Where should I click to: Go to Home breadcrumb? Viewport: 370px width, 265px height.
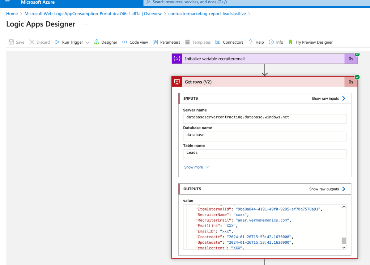12,14
